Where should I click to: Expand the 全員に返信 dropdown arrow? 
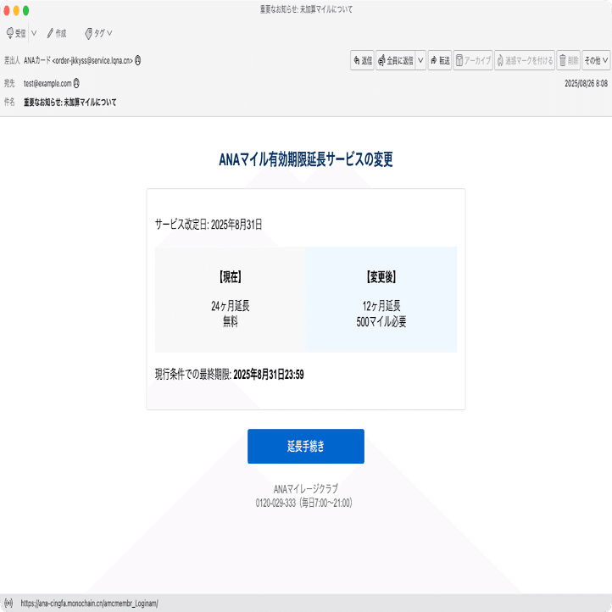point(420,60)
